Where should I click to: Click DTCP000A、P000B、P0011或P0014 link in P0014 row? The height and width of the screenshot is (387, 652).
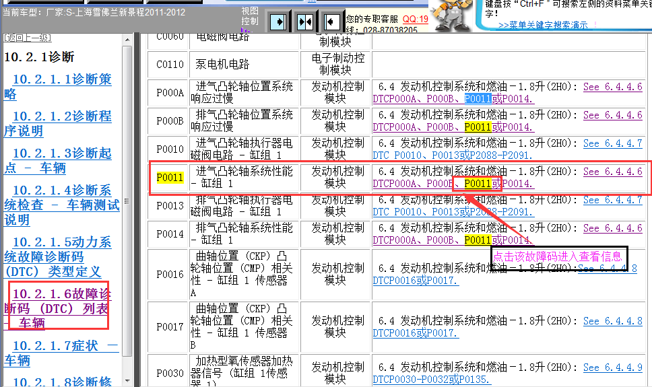pos(453,240)
